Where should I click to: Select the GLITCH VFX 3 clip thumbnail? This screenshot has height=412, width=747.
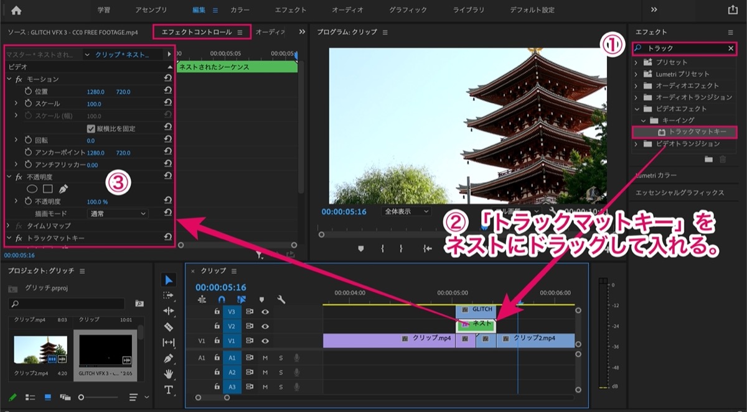coord(105,350)
